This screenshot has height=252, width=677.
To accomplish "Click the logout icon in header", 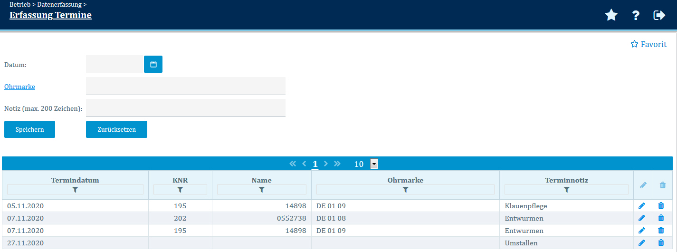I will click(659, 15).
